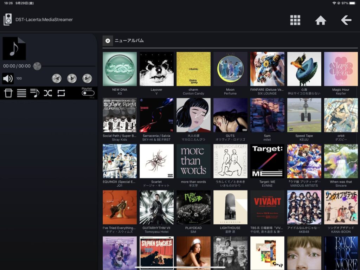Click the speaker icon next to DST-Lacerta:MediaStreamer
Screen dimensions: 360x270
[8, 20]
